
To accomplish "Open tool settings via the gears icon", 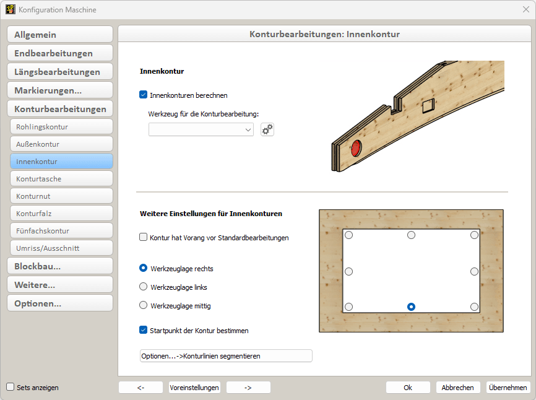I will [x=267, y=129].
